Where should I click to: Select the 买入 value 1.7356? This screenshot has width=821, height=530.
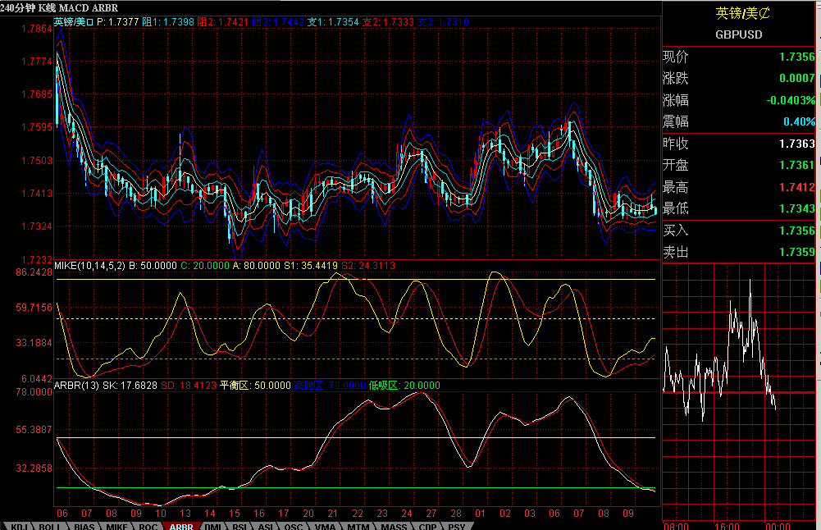click(x=796, y=231)
